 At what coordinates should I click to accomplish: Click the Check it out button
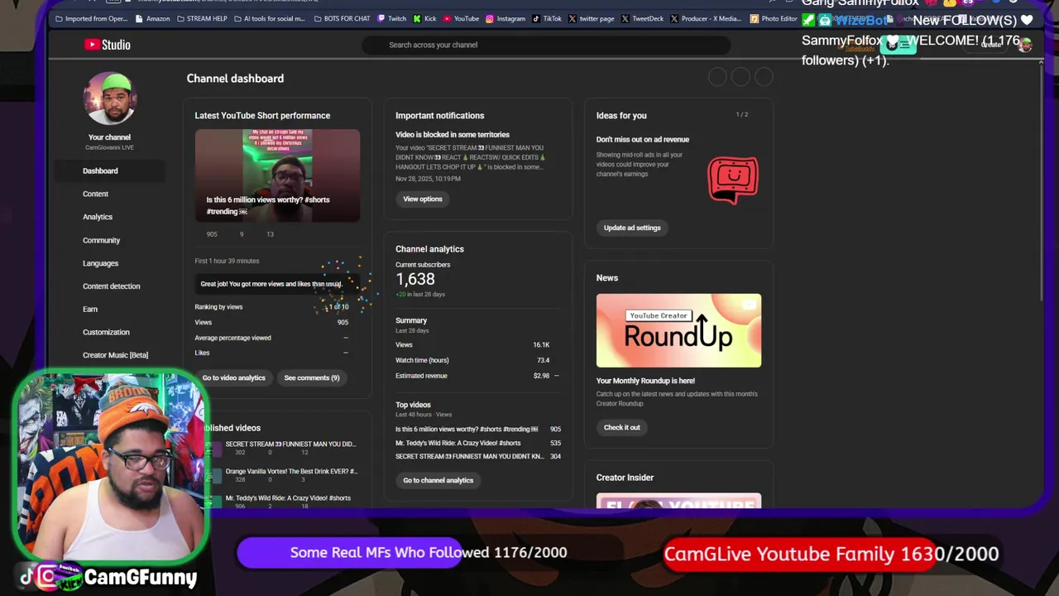coord(622,427)
